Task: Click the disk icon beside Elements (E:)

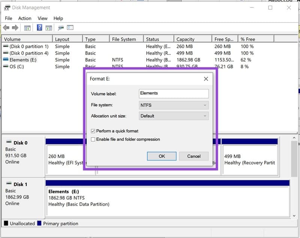Action: pyautogui.click(x=5, y=60)
